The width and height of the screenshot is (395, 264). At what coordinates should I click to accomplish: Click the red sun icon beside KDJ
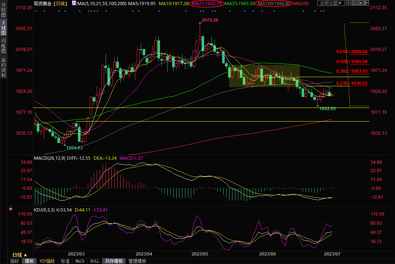(x=11, y=209)
